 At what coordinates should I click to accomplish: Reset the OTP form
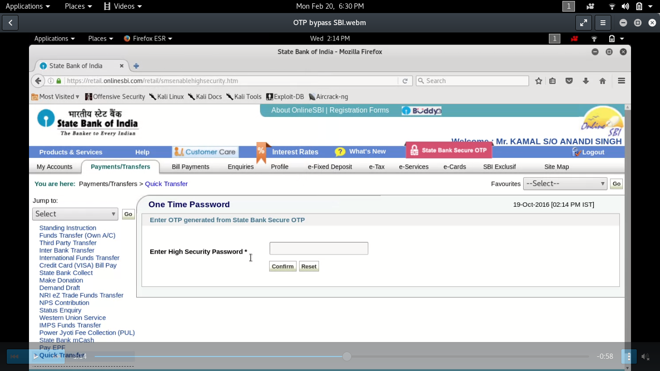[309, 266]
